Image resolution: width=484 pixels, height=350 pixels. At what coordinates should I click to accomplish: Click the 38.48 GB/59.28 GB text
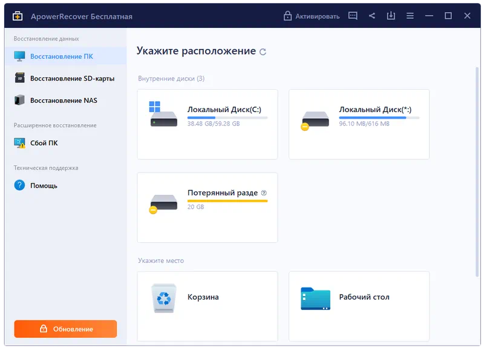[214, 124]
